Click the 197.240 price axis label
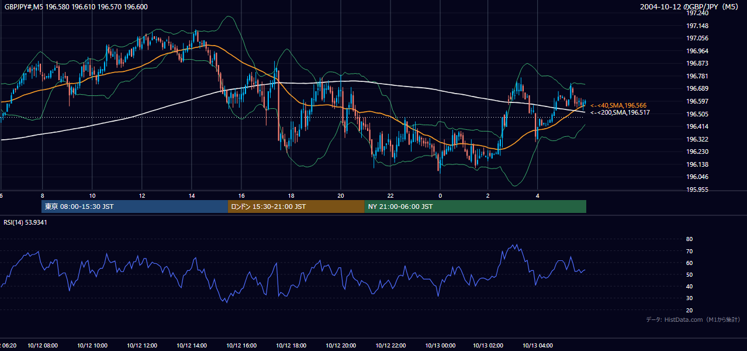This screenshot has height=351, width=747. [697, 12]
